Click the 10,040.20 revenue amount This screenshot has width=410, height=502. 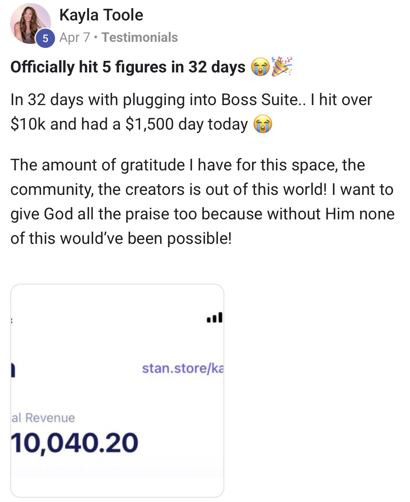[x=75, y=443]
